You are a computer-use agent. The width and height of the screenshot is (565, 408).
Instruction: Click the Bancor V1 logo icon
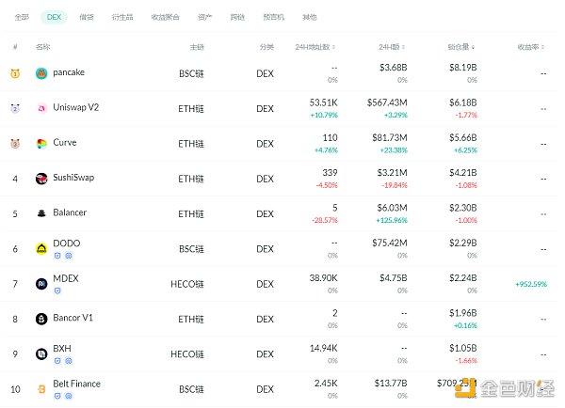[x=41, y=319]
